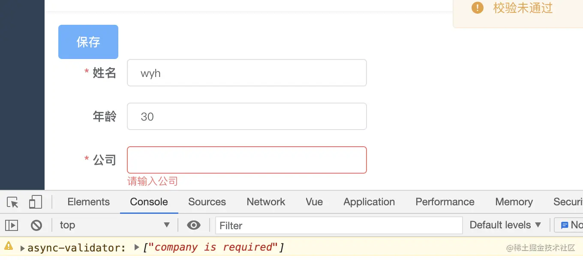Viewport: 583px width, 260px height.
Task: Expand the company is required array
Action: [137, 247]
